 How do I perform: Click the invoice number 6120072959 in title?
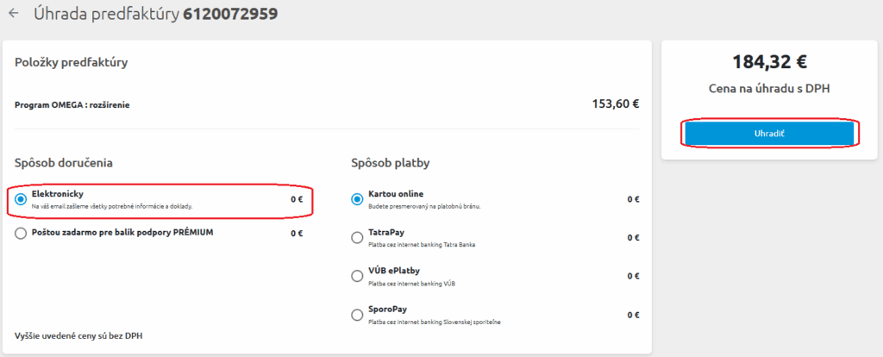coord(230,14)
